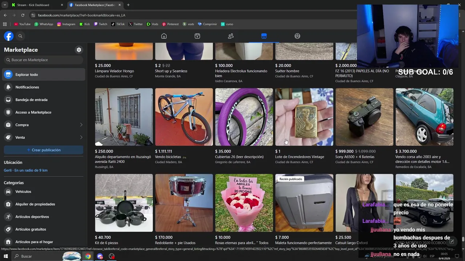The image size is (465, 261).
Task: Open the curso bookmark
Action: [x=227, y=24]
